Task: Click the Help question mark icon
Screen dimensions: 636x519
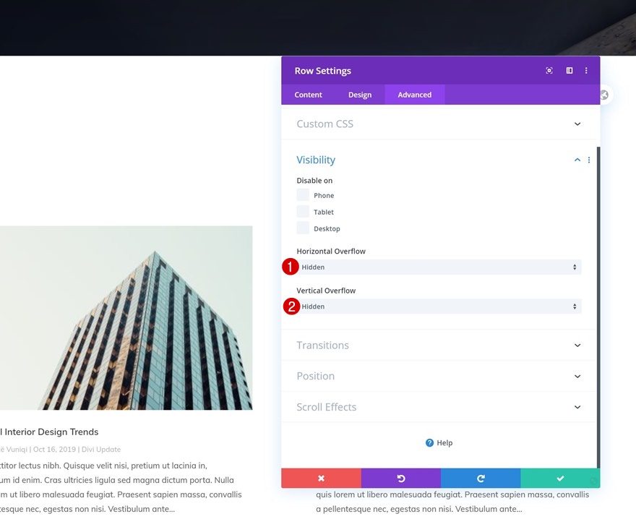Action: tap(429, 442)
